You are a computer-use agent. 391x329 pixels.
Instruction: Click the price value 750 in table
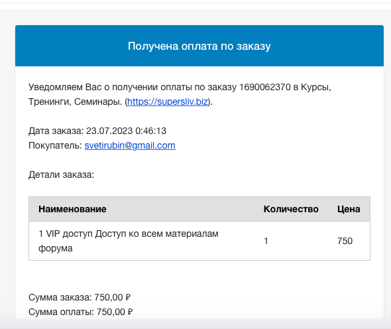[345, 241]
